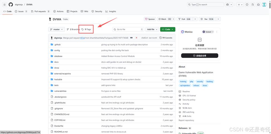Open Monica's Instant model dropdown
271x134 pixels.
coord(208,32)
